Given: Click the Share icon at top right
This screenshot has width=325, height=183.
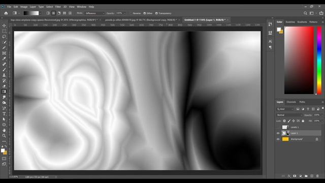Looking at the screenshot, I should pyautogui.click(x=321, y=13).
